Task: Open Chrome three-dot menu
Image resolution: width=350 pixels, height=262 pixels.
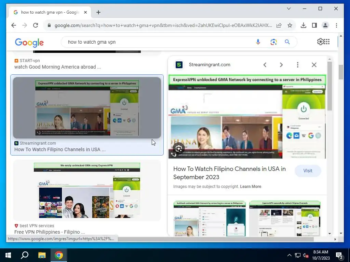Action: pos(336,25)
